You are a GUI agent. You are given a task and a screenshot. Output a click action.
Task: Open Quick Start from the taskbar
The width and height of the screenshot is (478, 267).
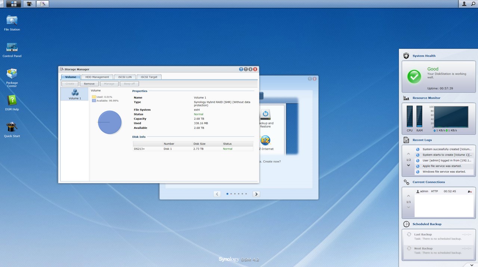point(30,4)
